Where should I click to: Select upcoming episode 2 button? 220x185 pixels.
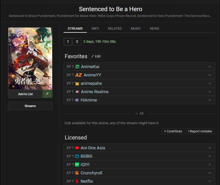77,42
